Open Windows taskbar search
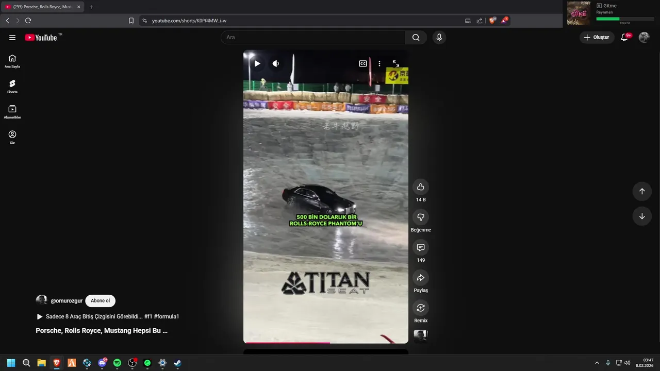Screen dimensions: 660x371 [26, 363]
